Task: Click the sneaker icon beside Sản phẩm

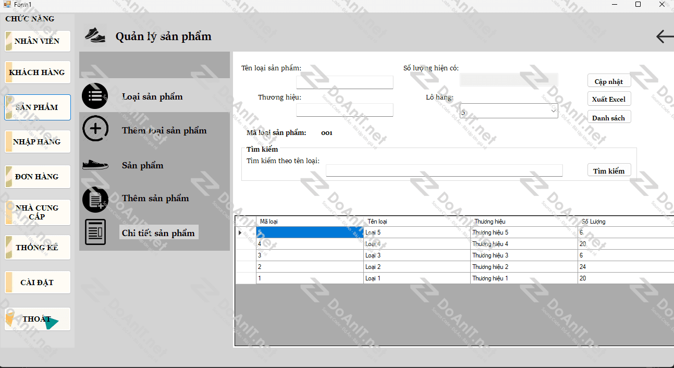Action: click(x=95, y=165)
